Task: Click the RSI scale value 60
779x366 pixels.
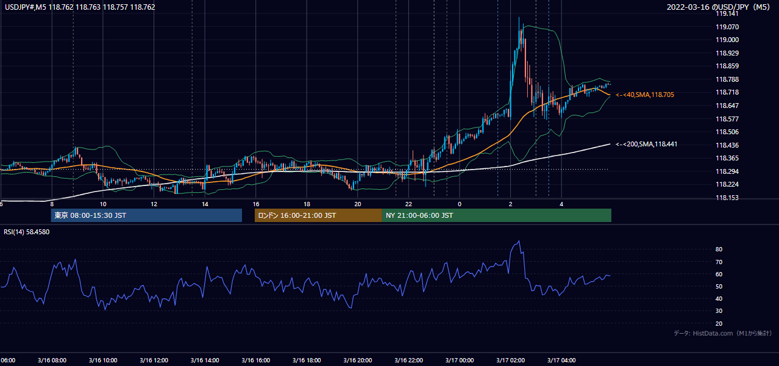Action: (x=719, y=274)
